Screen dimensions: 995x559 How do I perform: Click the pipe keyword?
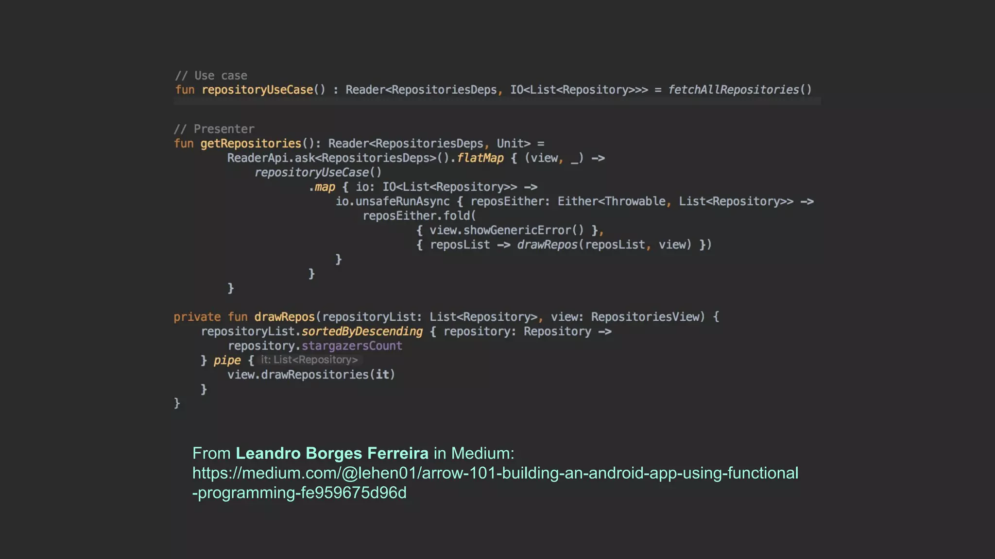(227, 361)
